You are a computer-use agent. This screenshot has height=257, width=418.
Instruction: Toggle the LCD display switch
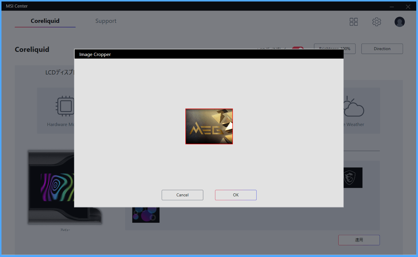(x=298, y=48)
